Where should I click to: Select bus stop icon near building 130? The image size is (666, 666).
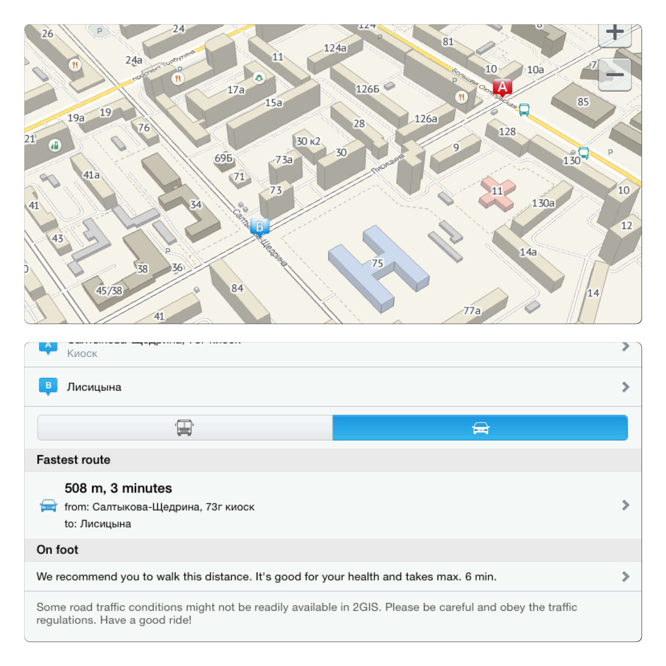coord(584,153)
